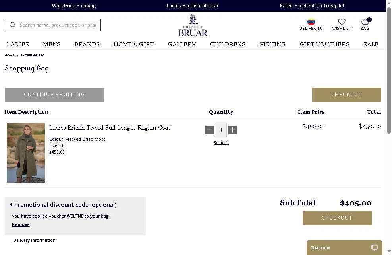Open the Sale menu
The image size is (392, 255).
(371, 44)
